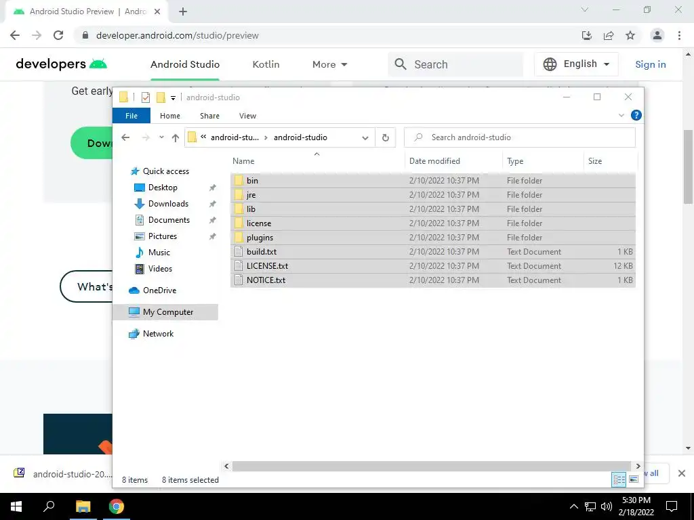
Task: Select the Kotlin nav tab
Action: click(x=266, y=64)
